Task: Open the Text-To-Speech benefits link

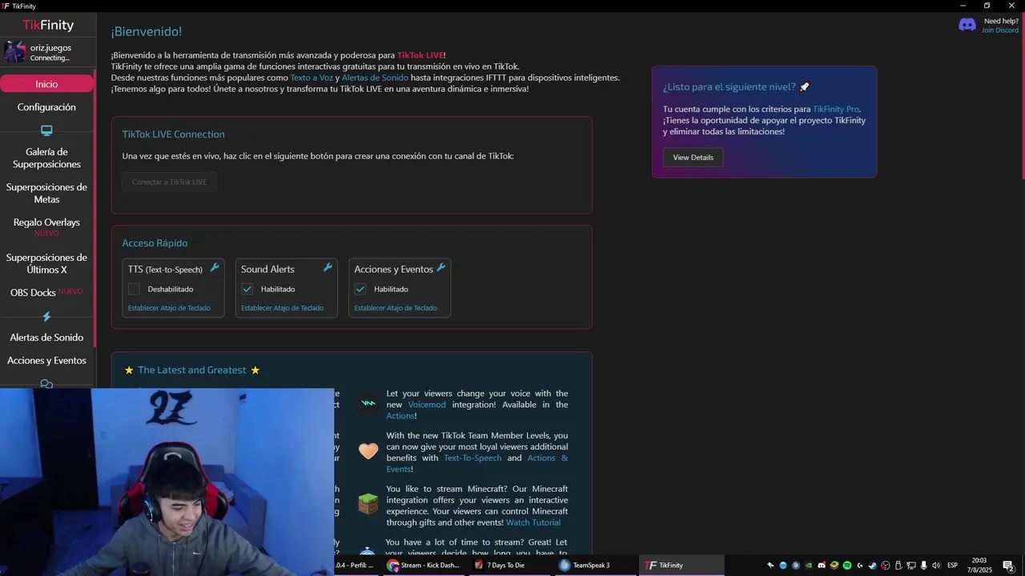Action: (x=472, y=458)
